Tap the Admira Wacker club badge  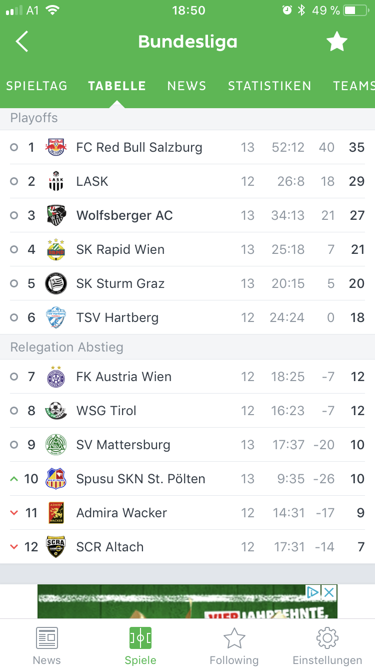pos(56,513)
